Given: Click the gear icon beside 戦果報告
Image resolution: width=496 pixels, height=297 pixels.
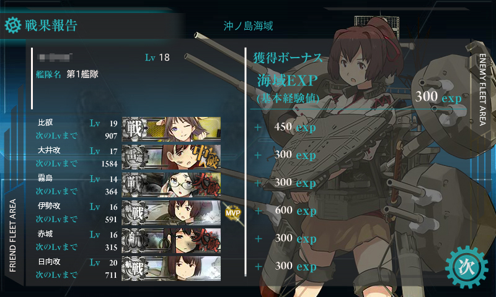Looking at the screenshot, I should (x=13, y=25).
